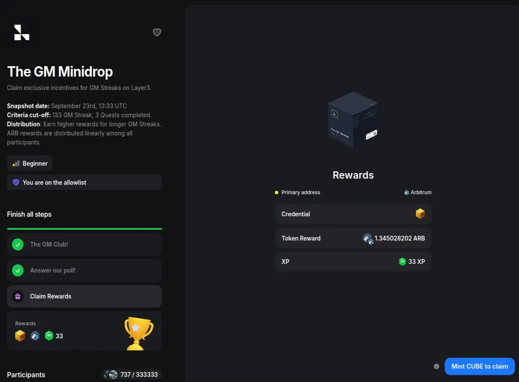The image size is (519, 382).
Task: Click The GM Minidrop title
Action: point(60,72)
